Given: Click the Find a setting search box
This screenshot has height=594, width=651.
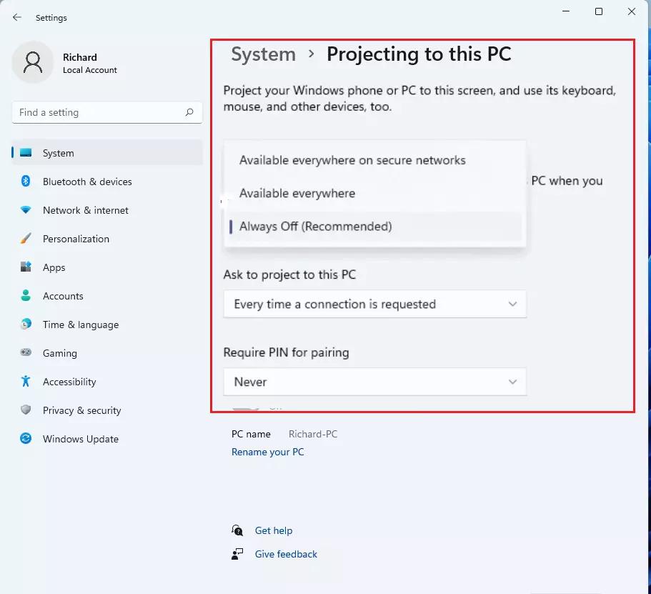Looking at the screenshot, I should pos(100,112).
